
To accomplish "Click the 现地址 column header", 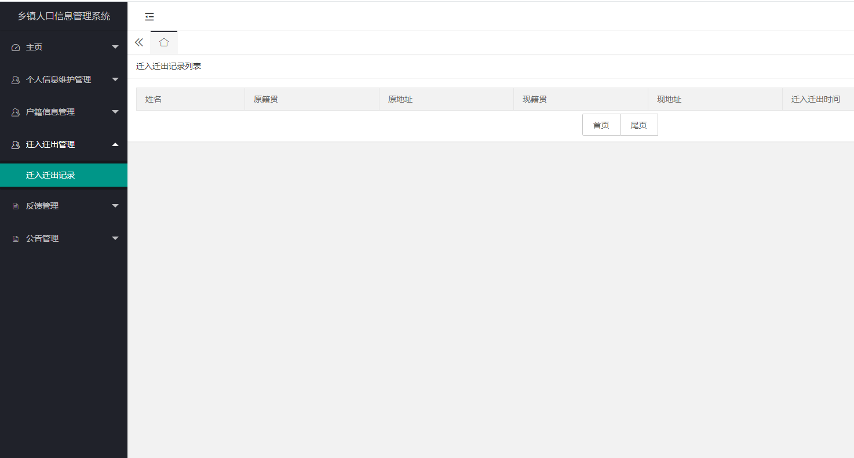I will tap(716, 99).
